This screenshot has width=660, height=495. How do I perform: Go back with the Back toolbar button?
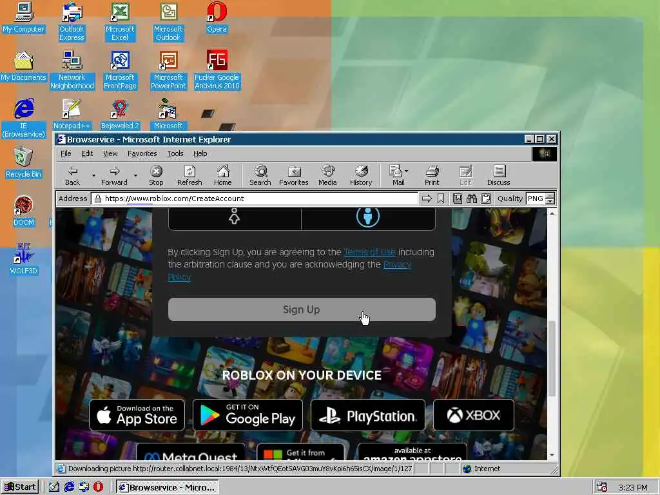[x=72, y=175]
